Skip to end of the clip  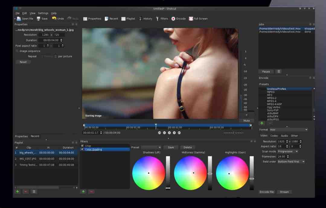click(179, 133)
